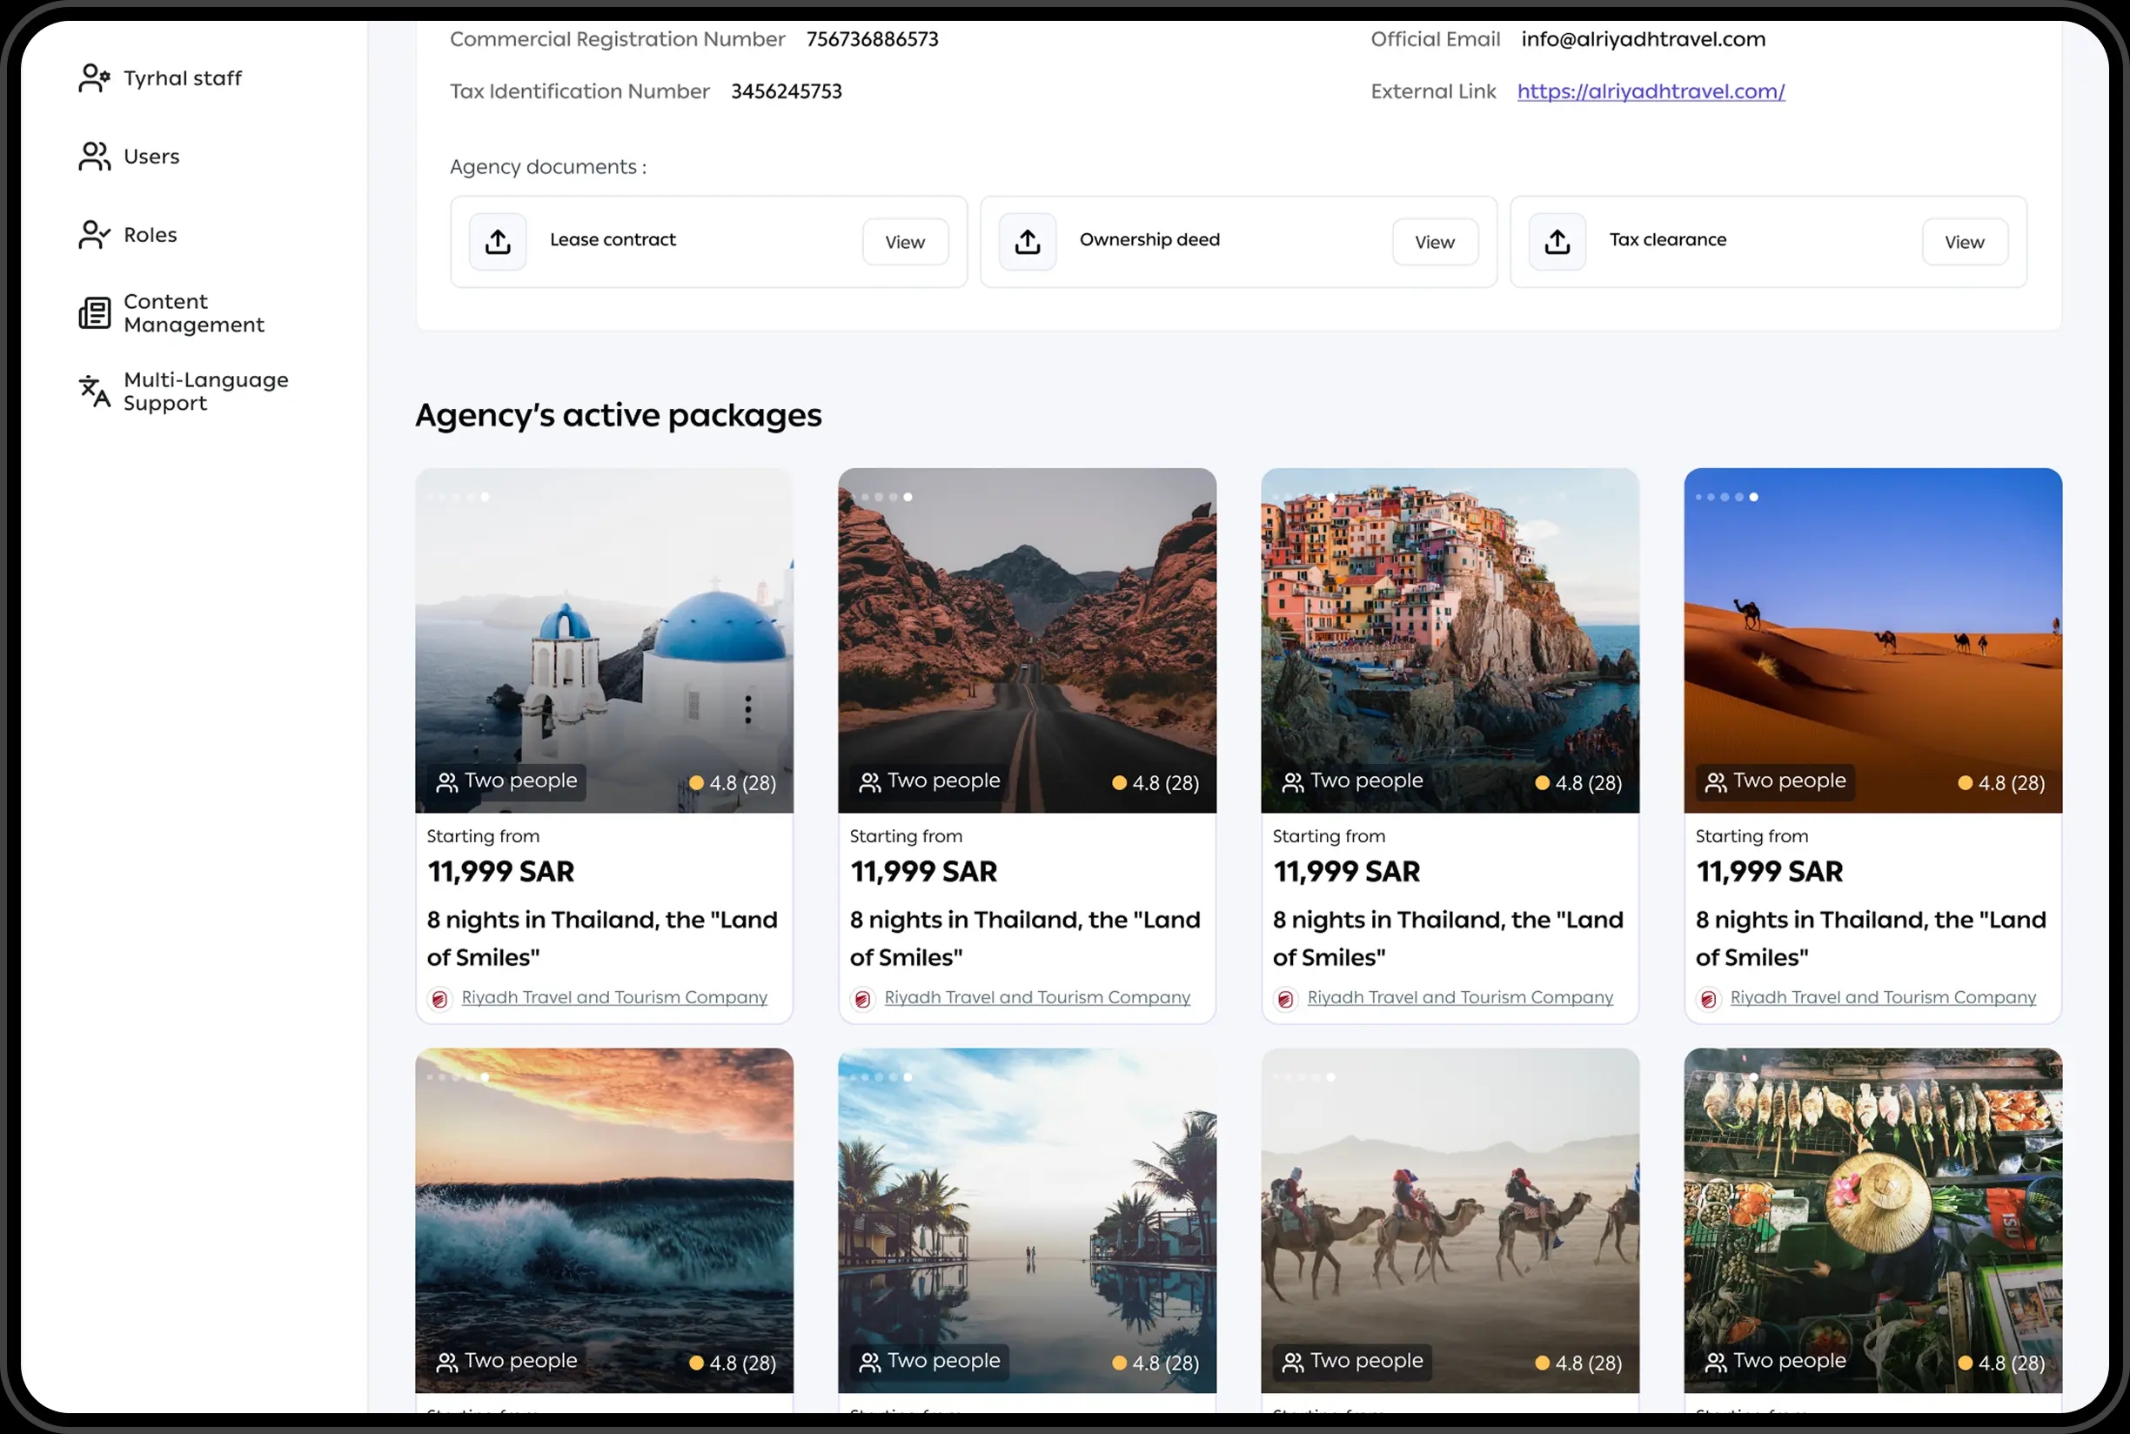View the Tax clearance document

coord(1964,241)
